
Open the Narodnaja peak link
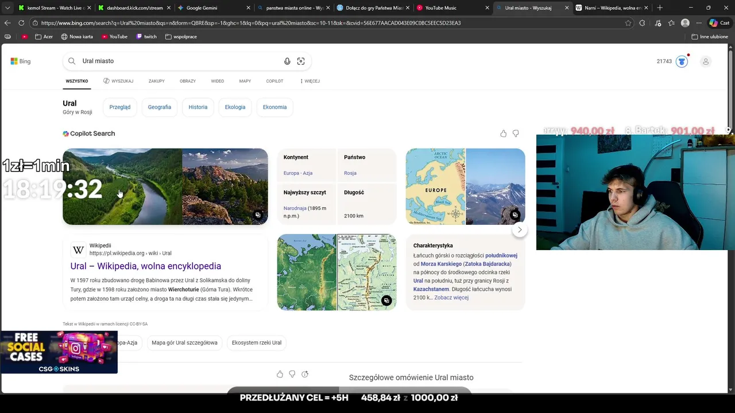click(x=295, y=208)
